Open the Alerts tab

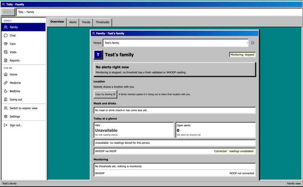(x=73, y=22)
